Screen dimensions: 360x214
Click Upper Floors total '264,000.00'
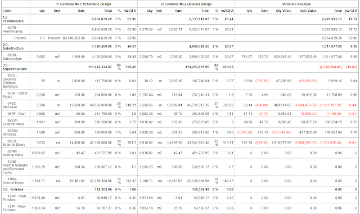click(103, 95)
